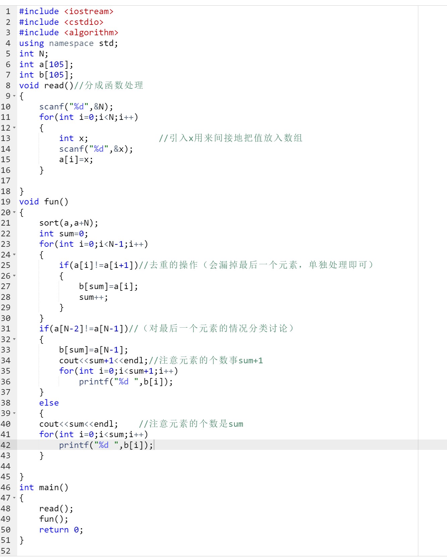Collapse the fold arrow at line 24
The height and width of the screenshot is (557, 447).
point(14,255)
